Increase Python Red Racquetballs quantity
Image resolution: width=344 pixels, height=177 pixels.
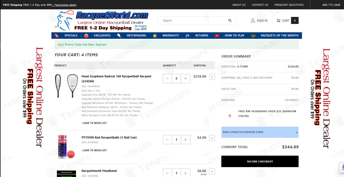point(186,140)
